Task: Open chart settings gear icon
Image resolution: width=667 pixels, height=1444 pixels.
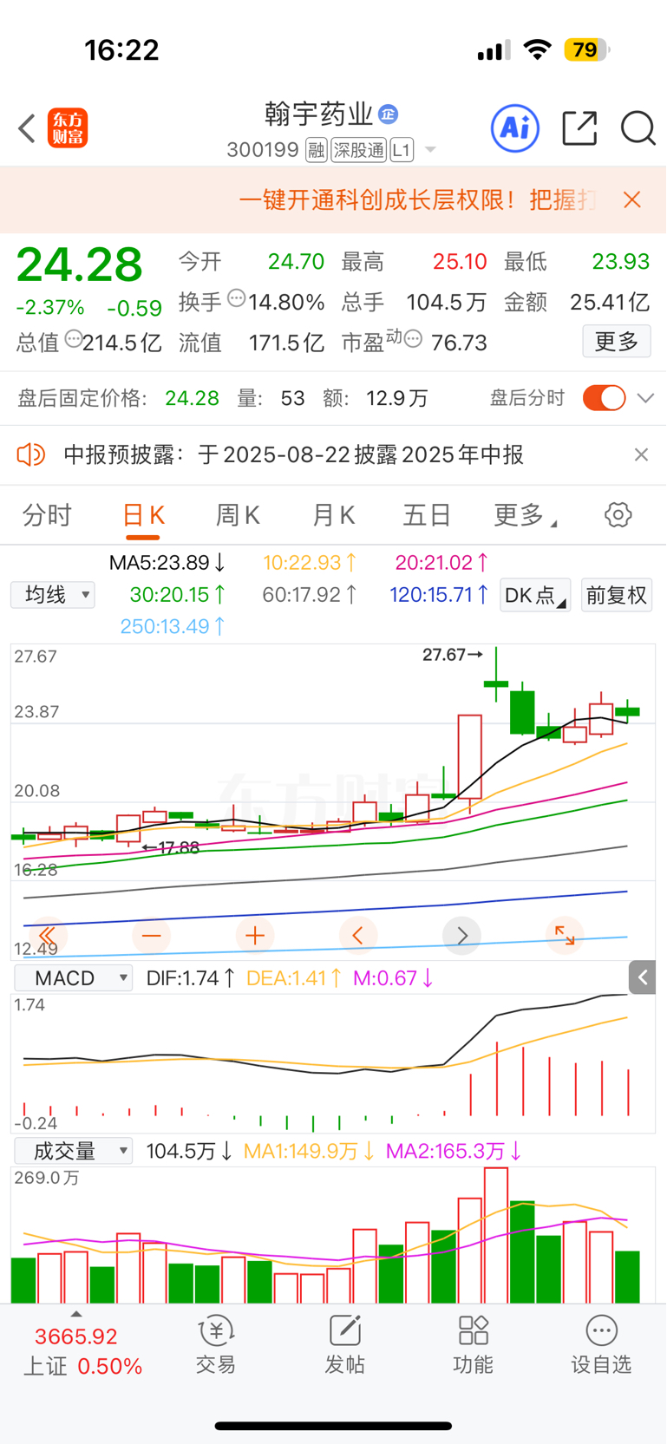Action: [618, 515]
